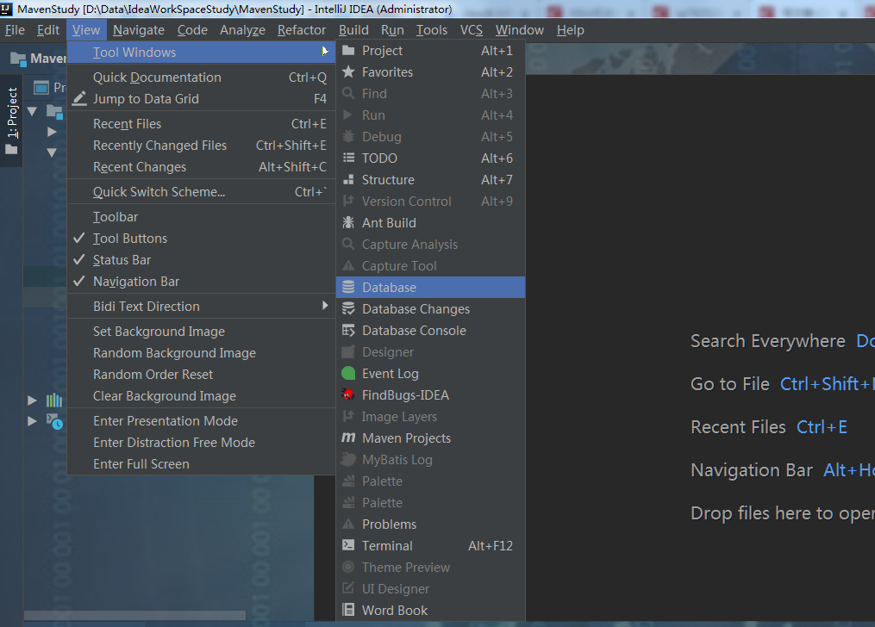
Task: Open the File menu
Action: (x=15, y=30)
